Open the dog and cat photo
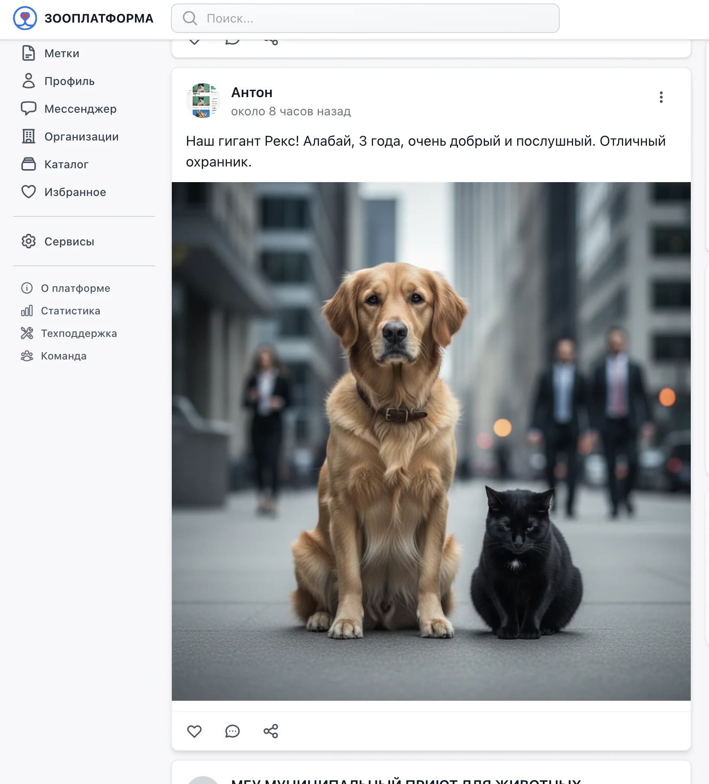 point(431,441)
